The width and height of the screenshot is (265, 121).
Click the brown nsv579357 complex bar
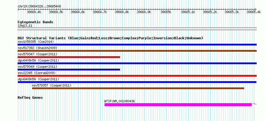(138, 88)
